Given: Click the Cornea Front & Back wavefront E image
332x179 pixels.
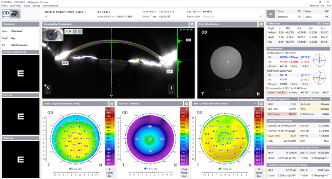Looking at the screenshot, I should tap(20, 73).
